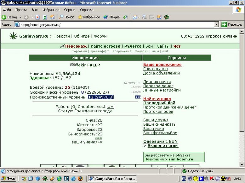The width and height of the screenshot is (245, 183).
Task: Expand the ваши умения»» section
Action: (87, 142)
